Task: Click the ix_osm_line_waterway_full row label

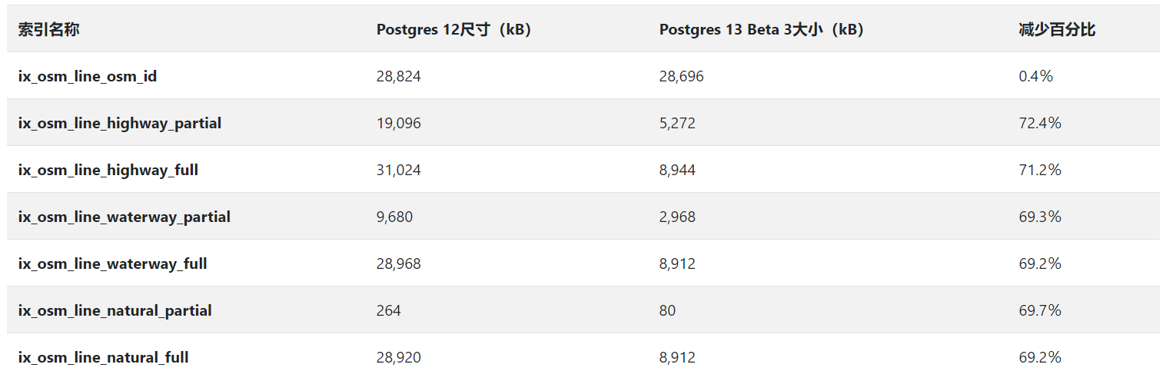Action: [x=113, y=263]
